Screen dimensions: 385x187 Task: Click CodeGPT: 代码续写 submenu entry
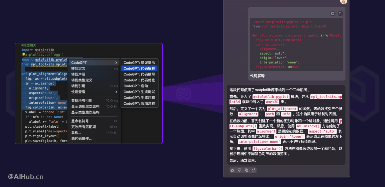[139, 74]
